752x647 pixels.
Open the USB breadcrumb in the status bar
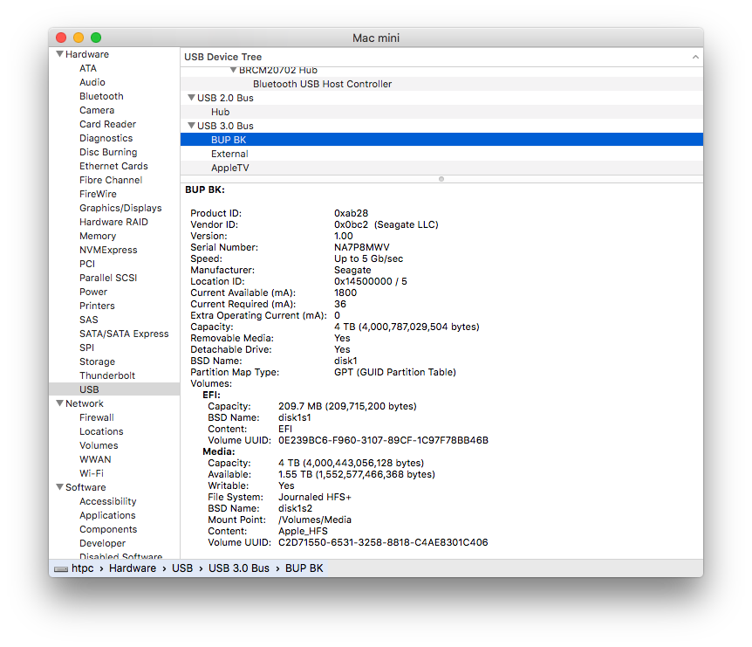(182, 568)
